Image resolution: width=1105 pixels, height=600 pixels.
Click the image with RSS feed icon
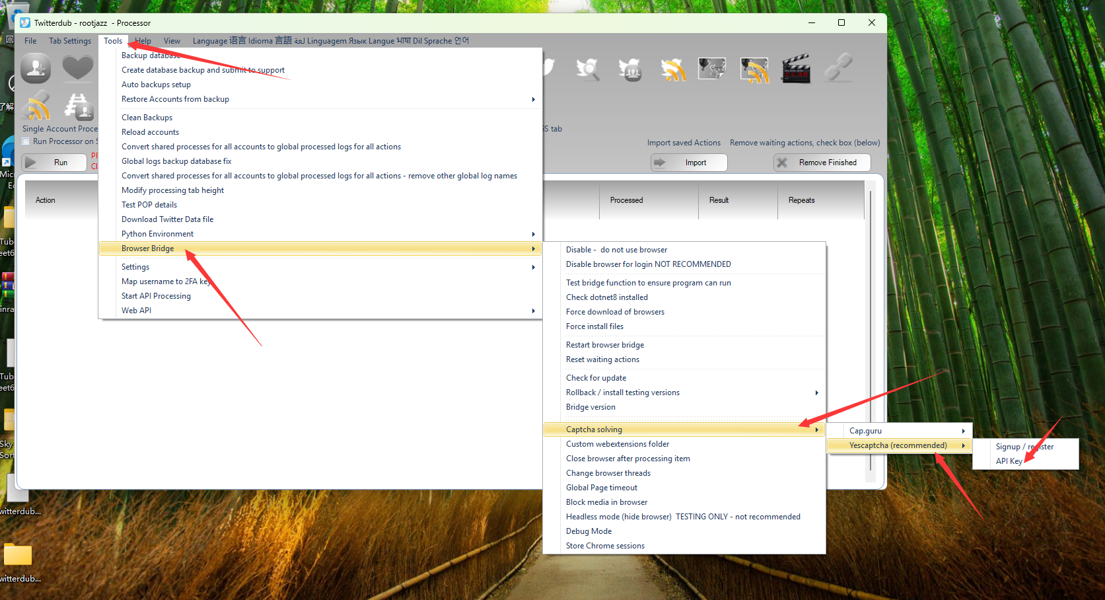click(x=754, y=69)
